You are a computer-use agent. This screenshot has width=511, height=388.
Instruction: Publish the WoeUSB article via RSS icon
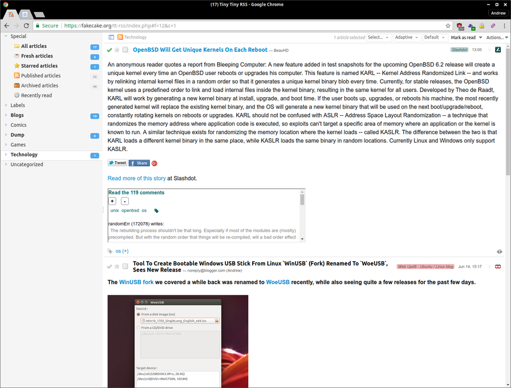tap(125, 266)
